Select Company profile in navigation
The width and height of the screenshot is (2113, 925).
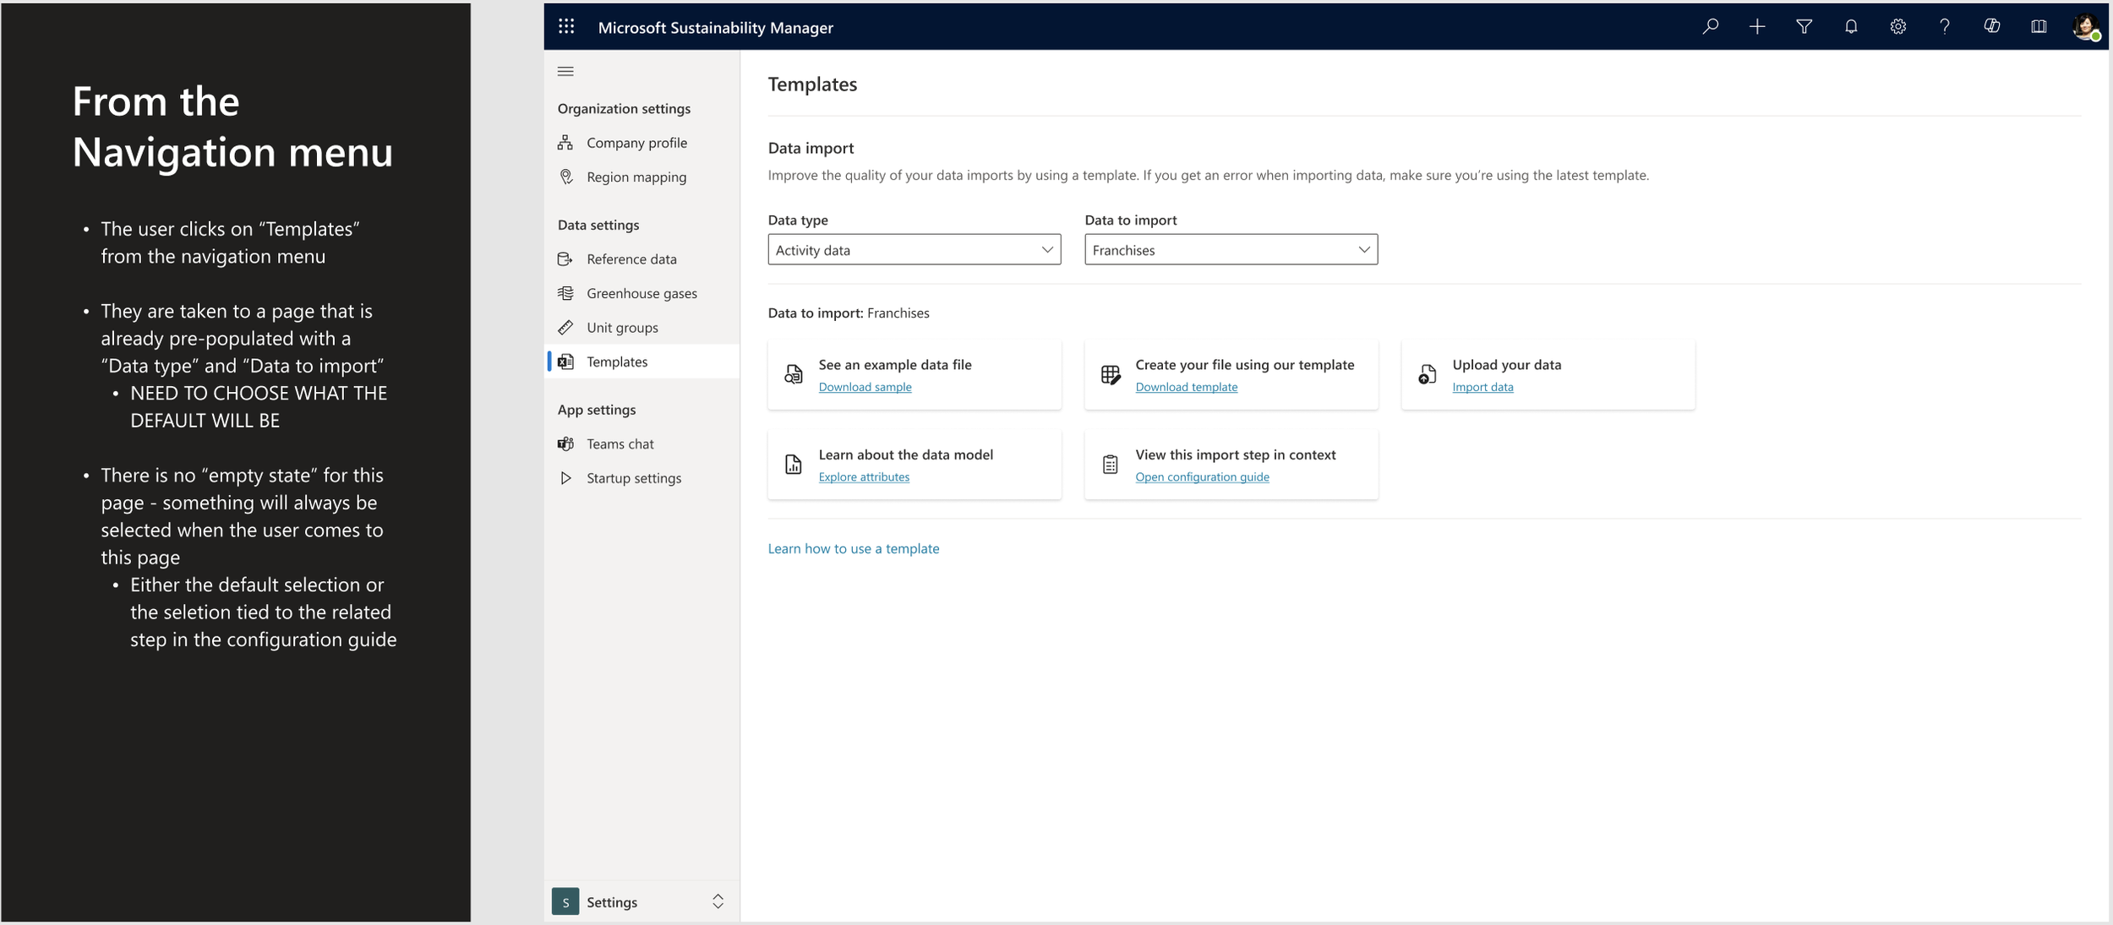tap(636, 143)
